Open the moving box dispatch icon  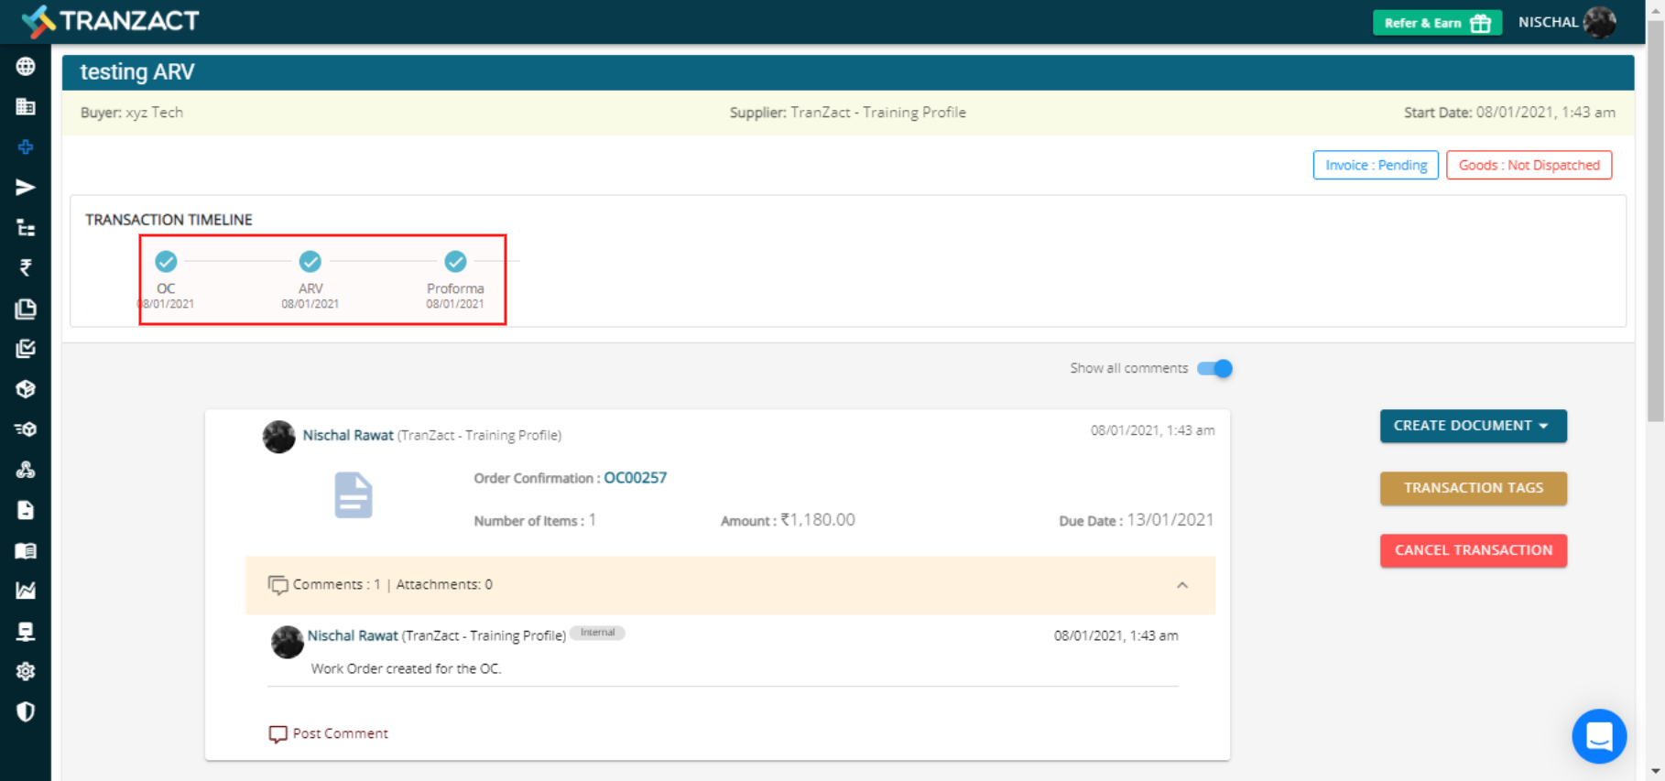coord(26,429)
